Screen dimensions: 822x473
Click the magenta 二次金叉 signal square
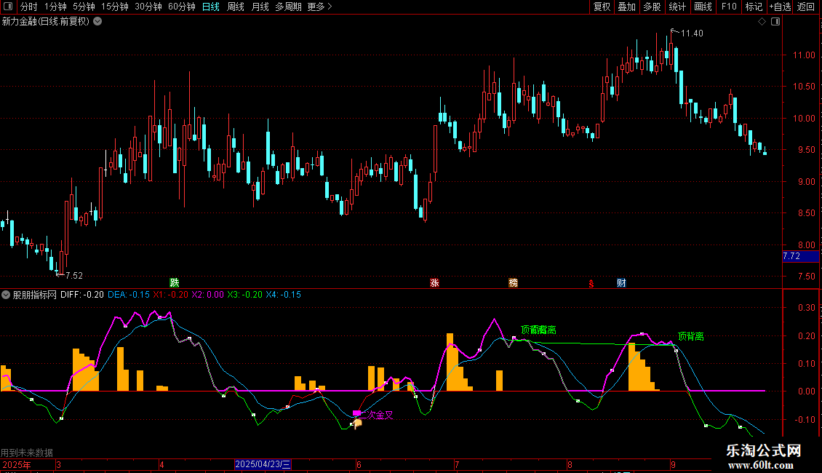(x=356, y=413)
